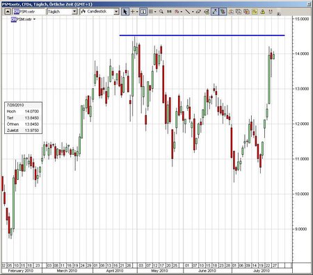Image resolution: width=313 pixels, height=275 pixels.
Task: Expand the PSM:xetr chart label dropdown
Action: (35, 19)
